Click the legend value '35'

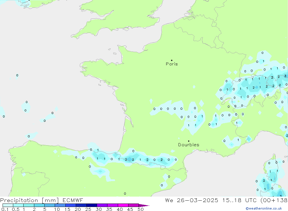click(109, 209)
